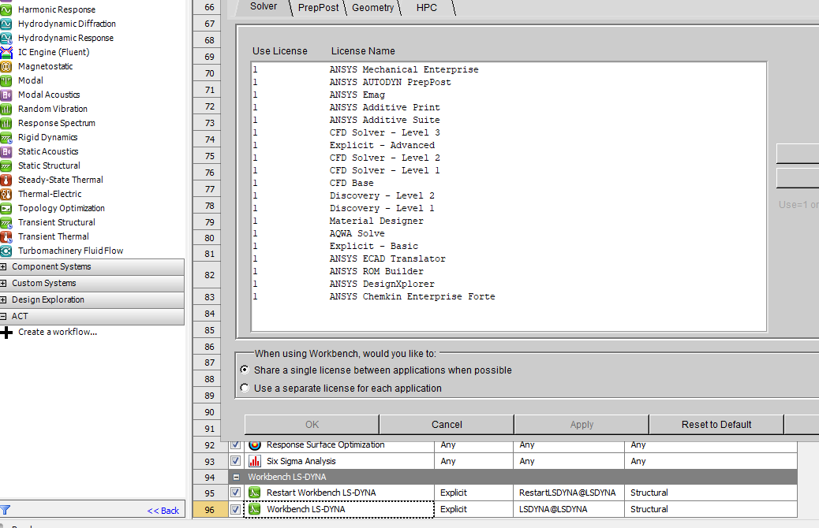Image resolution: width=819 pixels, height=528 pixels.
Task: Expand the Design Exploration section
Action: click(3, 300)
